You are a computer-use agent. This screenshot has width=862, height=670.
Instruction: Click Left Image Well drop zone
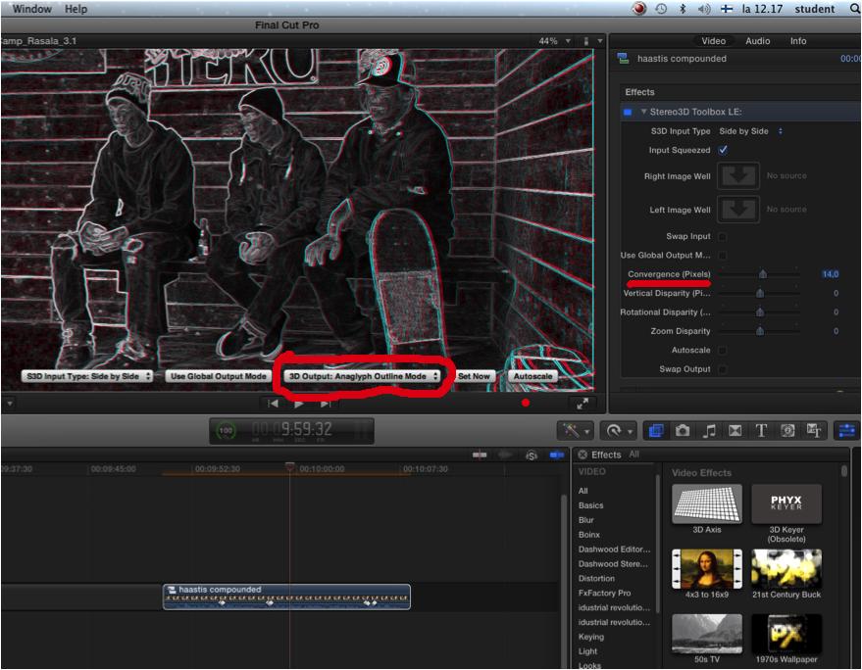738,210
